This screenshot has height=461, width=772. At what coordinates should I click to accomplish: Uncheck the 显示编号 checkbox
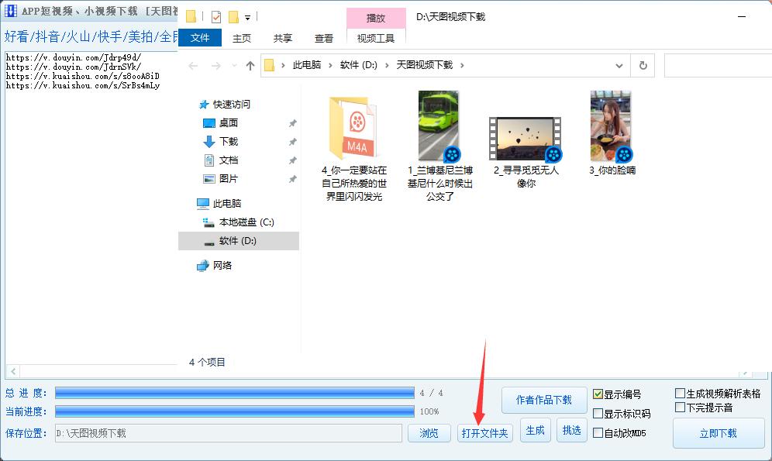(597, 395)
